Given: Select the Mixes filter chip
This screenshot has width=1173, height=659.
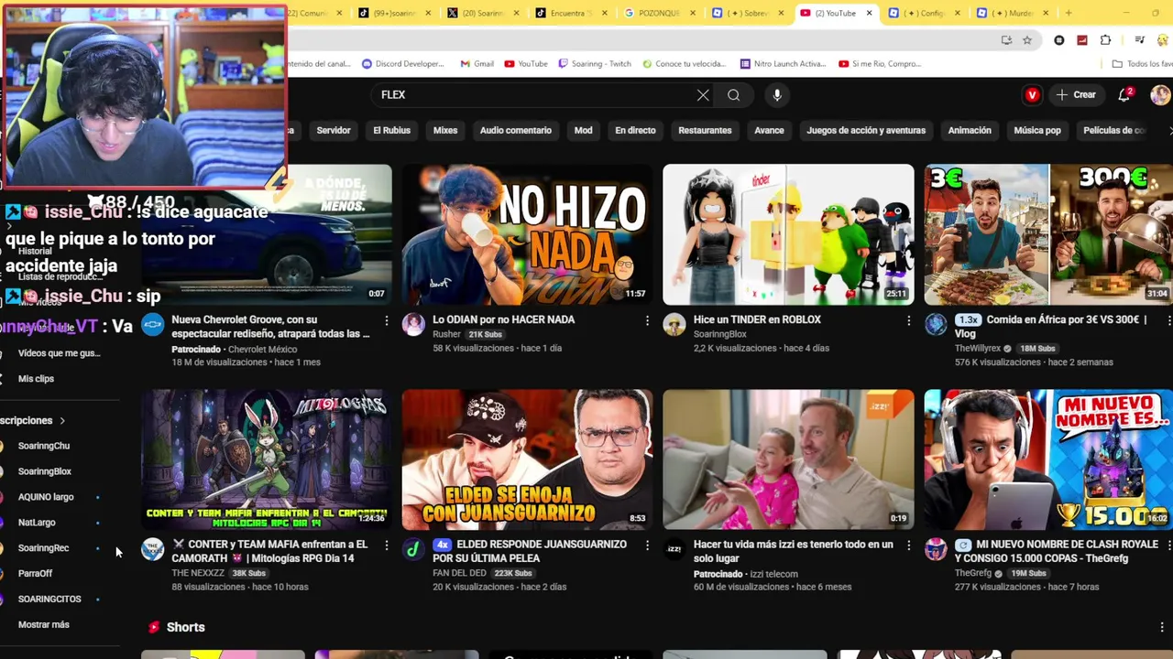Looking at the screenshot, I should (x=445, y=130).
